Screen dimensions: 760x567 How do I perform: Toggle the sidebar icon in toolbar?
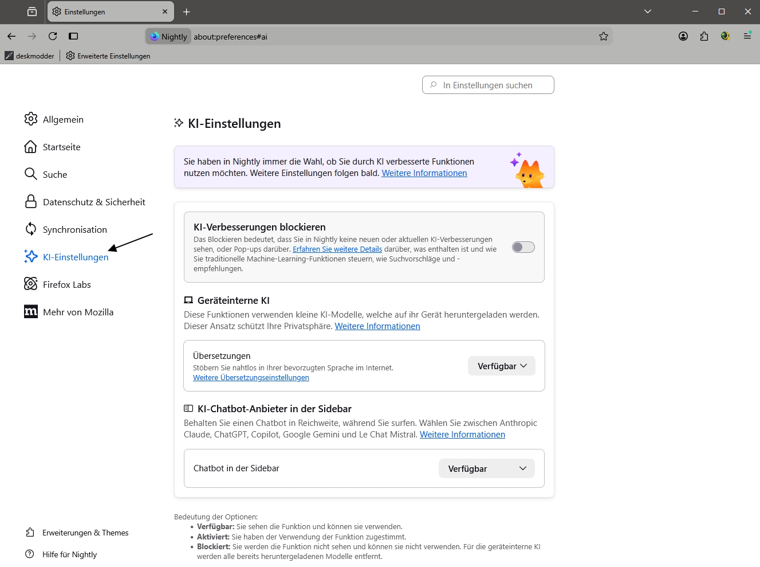pos(73,36)
